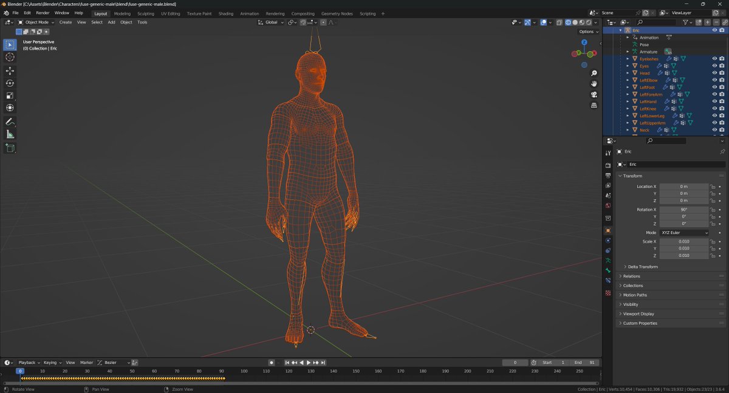Expand the Motion Paths panel

(635, 295)
